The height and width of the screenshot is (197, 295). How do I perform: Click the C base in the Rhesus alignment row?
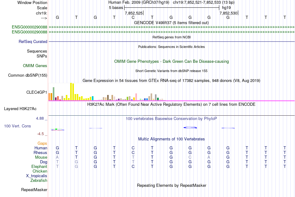click(x=133, y=152)
